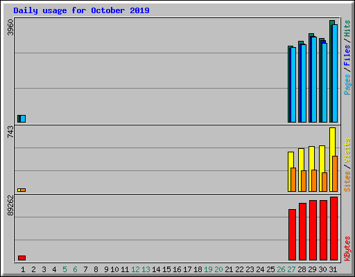
Task: Click day number 28 on the axis
Action: (x=302, y=269)
